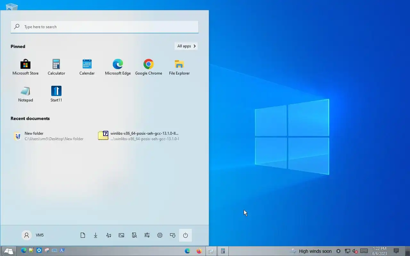Open the Pictures folder shortcut icon

[121, 235]
